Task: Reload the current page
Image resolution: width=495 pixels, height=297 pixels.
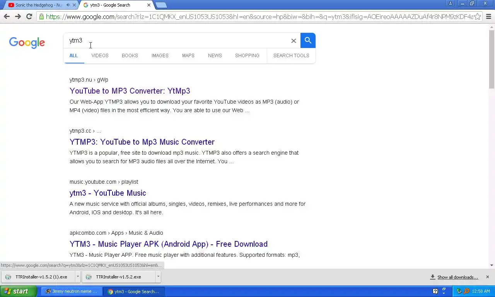Action: (29, 17)
